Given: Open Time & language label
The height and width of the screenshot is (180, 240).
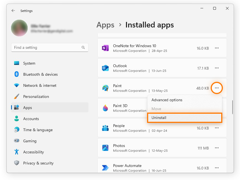Looking at the screenshot, I should pos(38,130).
